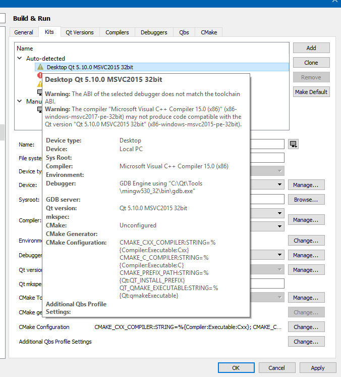
Task: Change the CMake Configuration
Action: (x=306, y=327)
